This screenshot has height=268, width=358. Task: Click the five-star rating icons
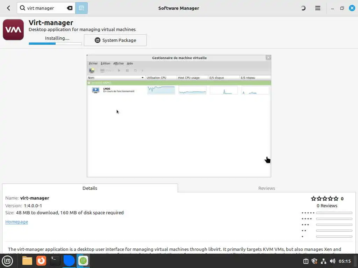point(325,199)
